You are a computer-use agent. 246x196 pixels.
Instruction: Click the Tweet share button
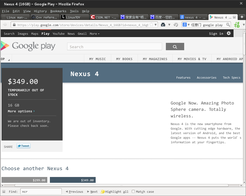tap(24, 146)
